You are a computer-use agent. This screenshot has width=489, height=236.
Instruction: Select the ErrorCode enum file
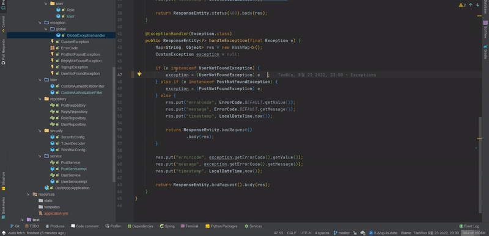pyautogui.click(x=70, y=48)
